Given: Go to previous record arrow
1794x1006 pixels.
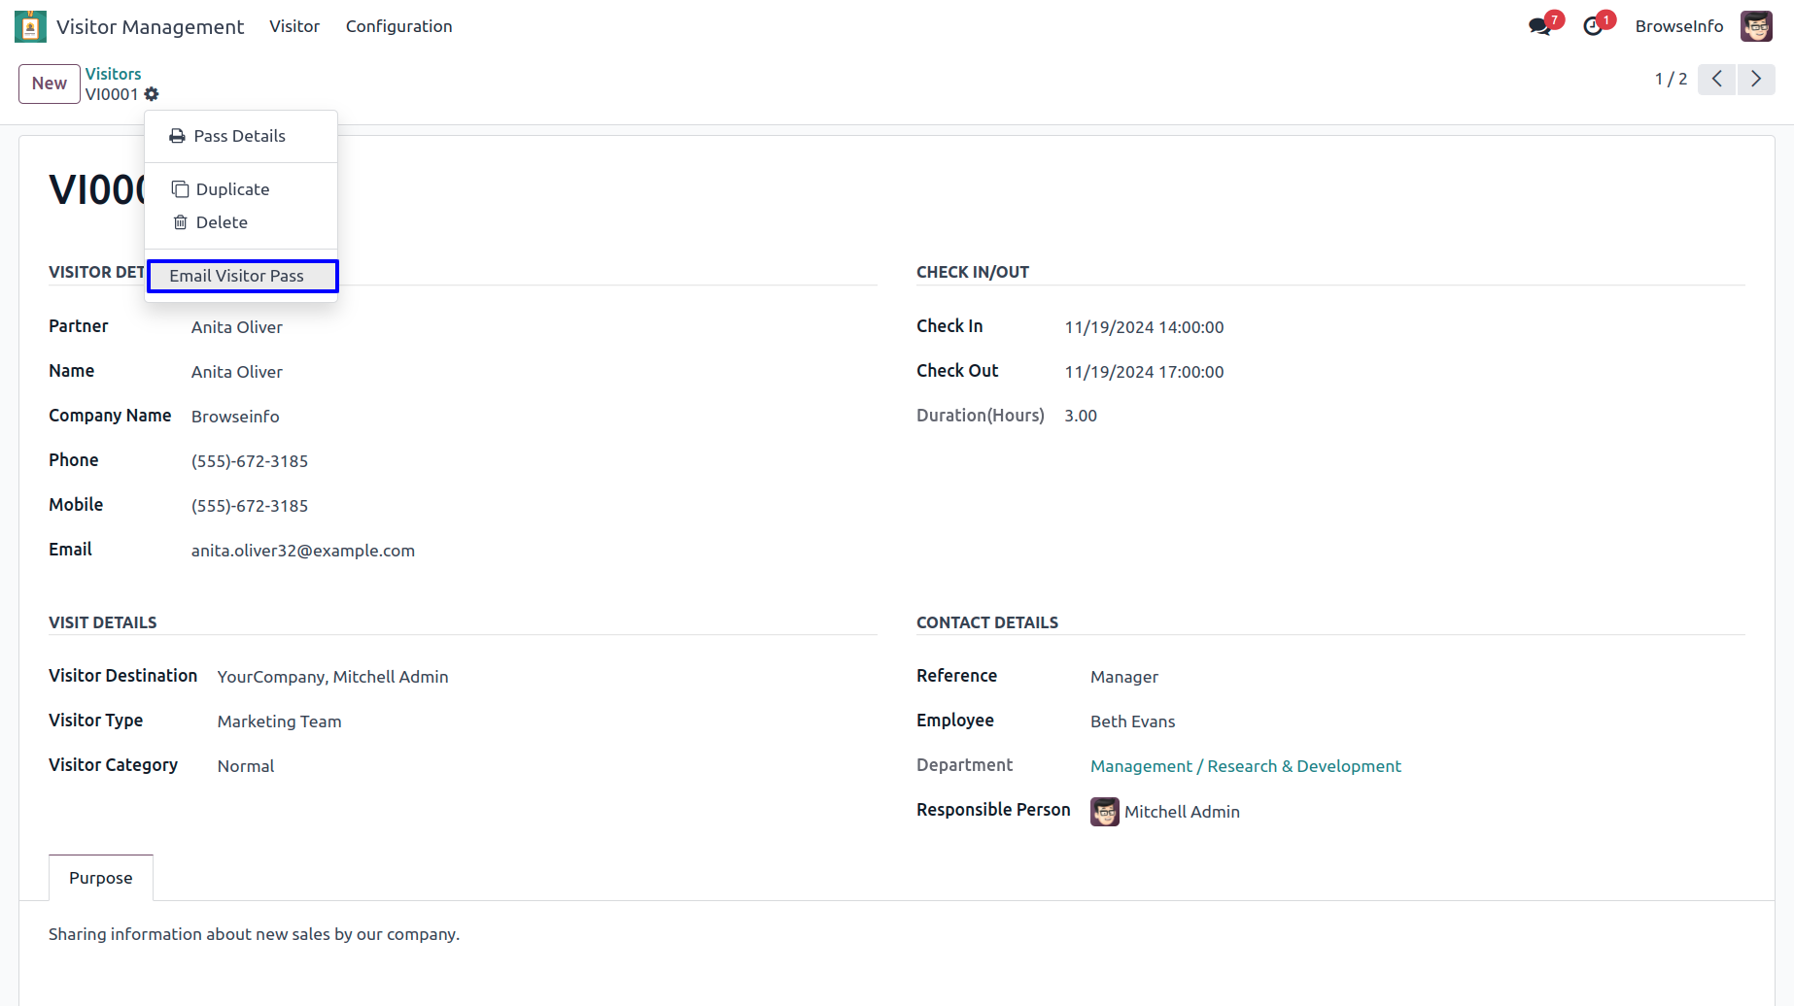Looking at the screenshot, I should tap(1716, 79).
